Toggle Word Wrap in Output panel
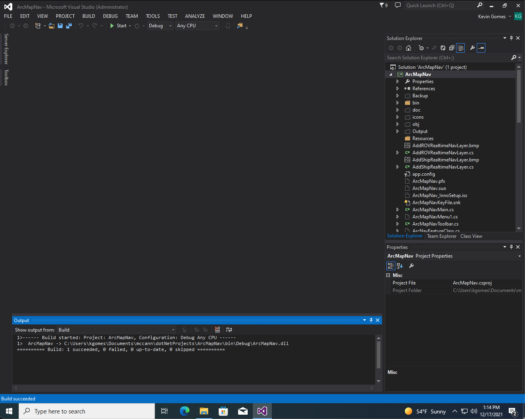 pyautogui.click(x=229, y=330)
